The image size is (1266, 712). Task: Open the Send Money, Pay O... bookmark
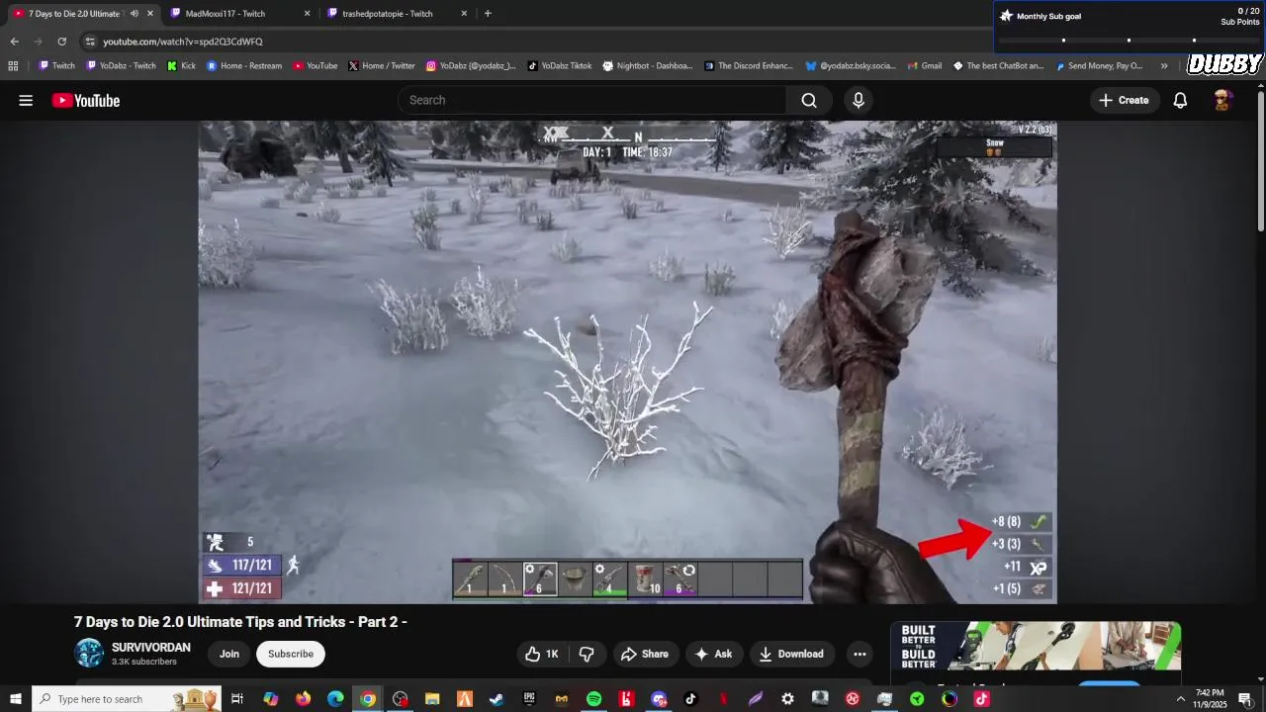click(x=1099, y=66)
